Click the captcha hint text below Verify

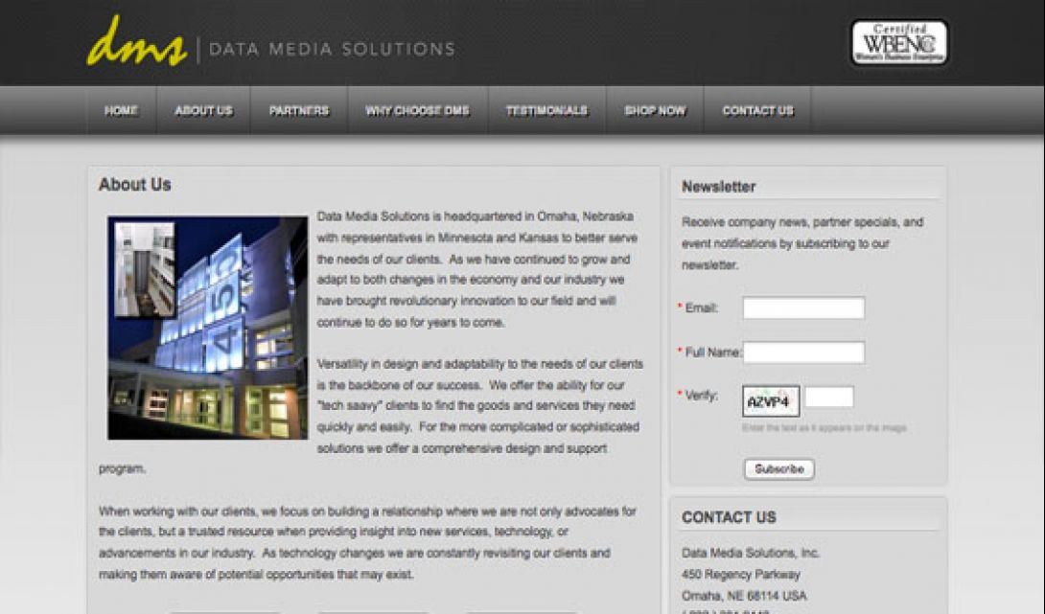(x=824, y=427)
